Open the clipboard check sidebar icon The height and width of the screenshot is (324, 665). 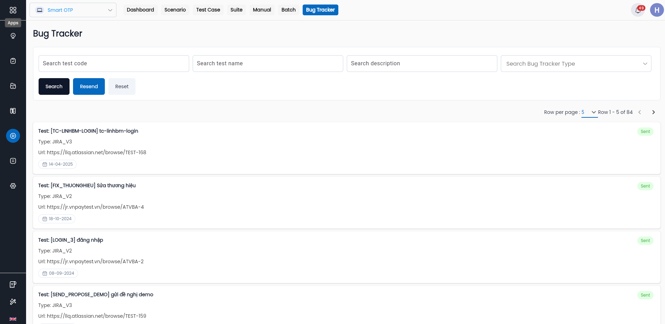(13, 61)
